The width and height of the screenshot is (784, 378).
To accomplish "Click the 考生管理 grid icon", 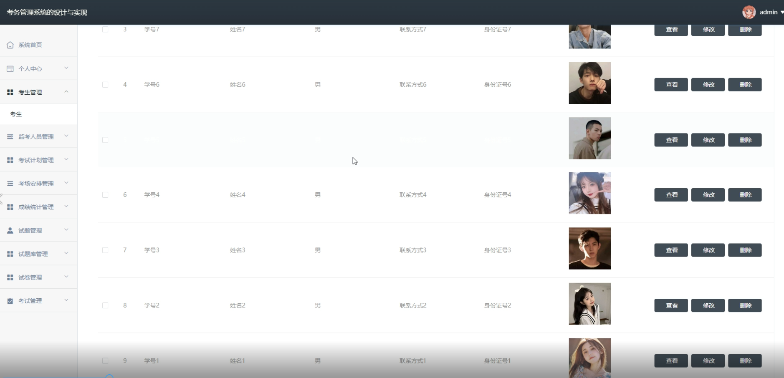I will tap(10, 92).
